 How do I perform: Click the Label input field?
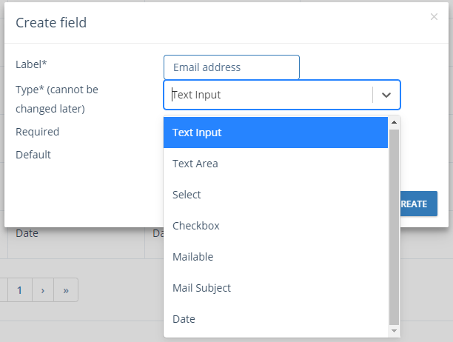[232, 67]
